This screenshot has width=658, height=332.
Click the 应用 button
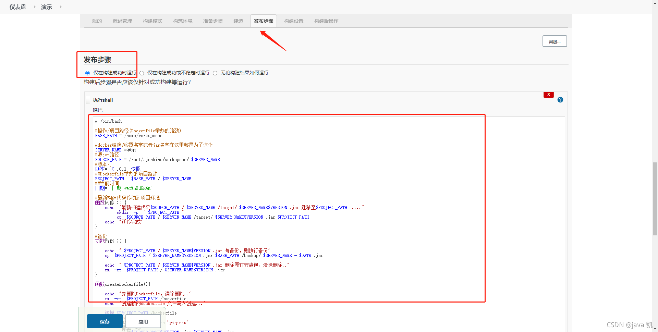[x=143, y=321]
